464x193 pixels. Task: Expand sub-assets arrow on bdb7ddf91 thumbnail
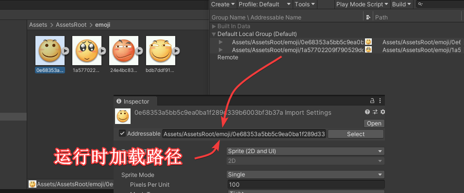click(x=176, y=51)
